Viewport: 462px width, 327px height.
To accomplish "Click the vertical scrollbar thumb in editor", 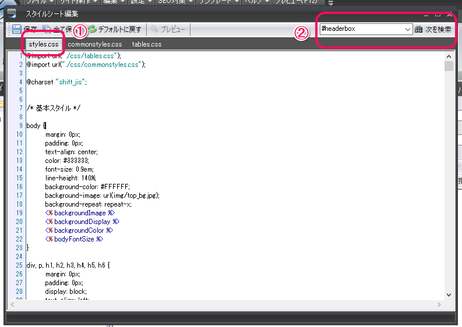I will click(449, 65).
